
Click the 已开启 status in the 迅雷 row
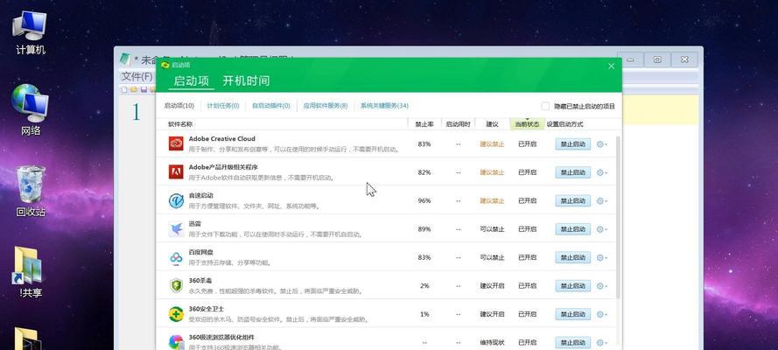pyautogui.click(x=527, y=229)
